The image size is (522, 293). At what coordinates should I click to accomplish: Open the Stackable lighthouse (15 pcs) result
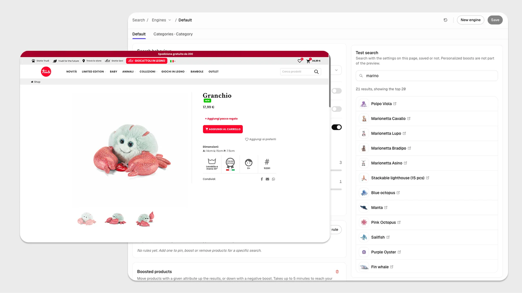(427, 178)
